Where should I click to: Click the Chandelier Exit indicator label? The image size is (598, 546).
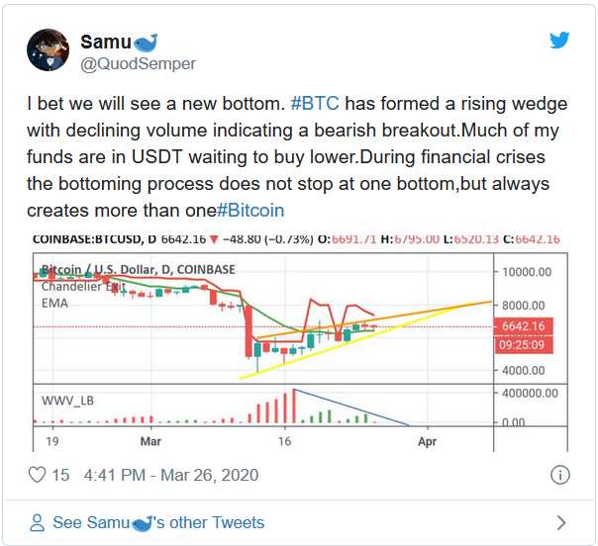tap(83, 286)
